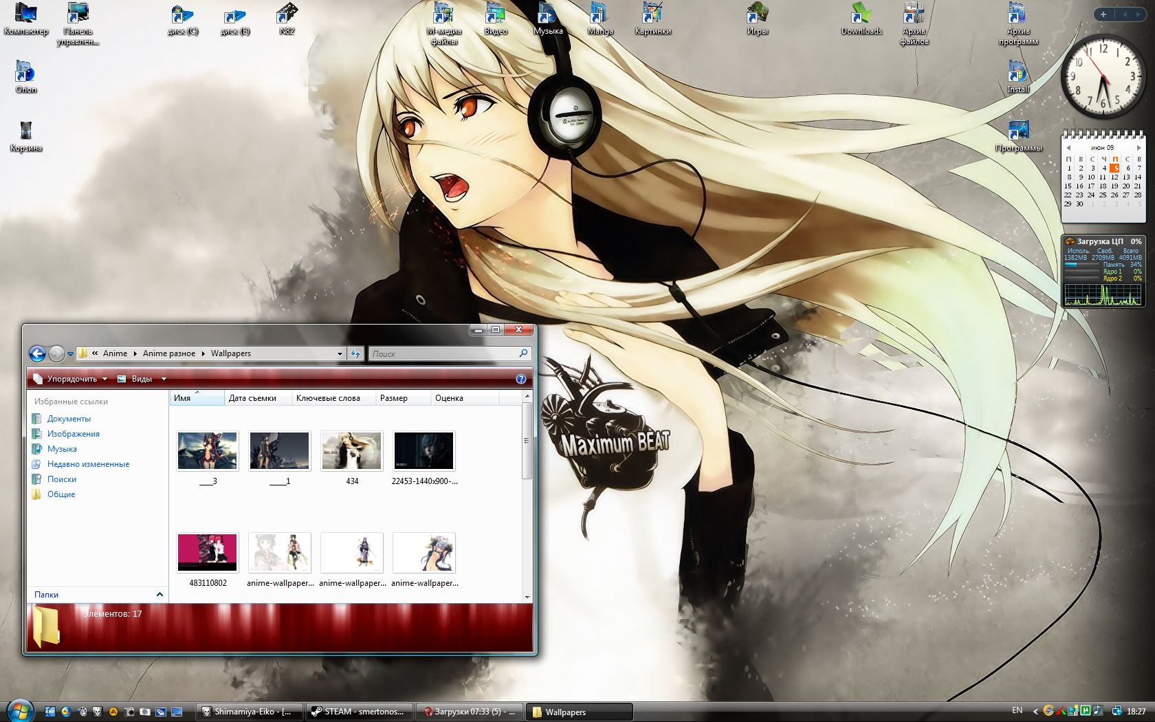Select the ___3 image thumbnail

point(208,451)
